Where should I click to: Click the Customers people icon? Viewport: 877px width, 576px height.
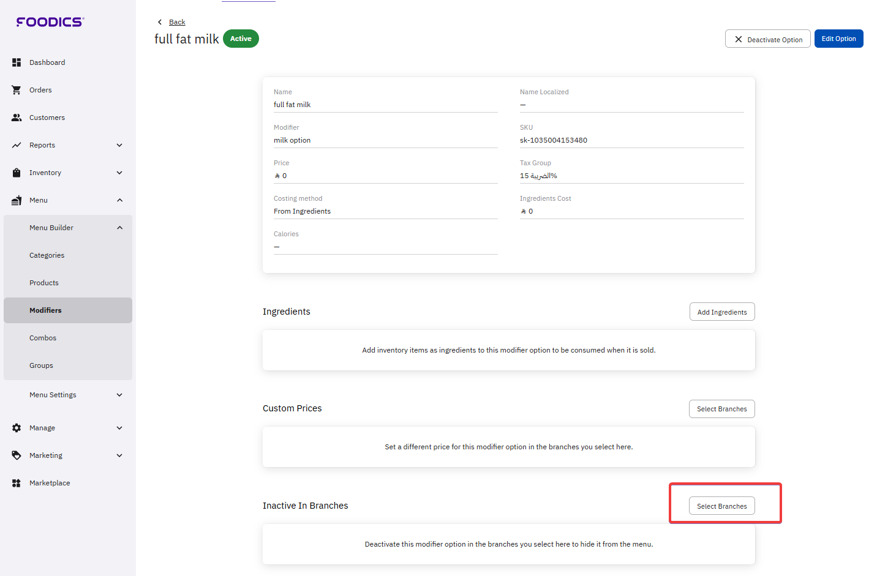click(x=17, y=118)
